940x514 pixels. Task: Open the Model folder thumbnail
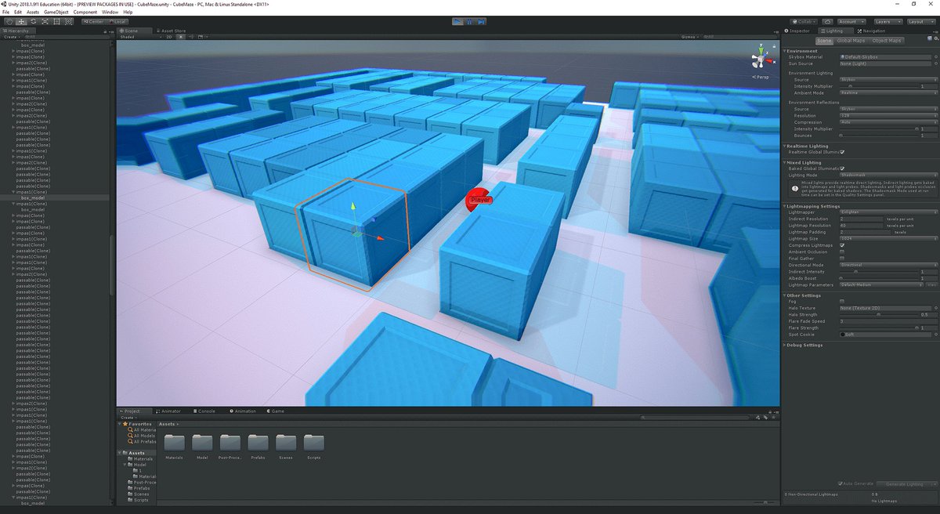202,443
